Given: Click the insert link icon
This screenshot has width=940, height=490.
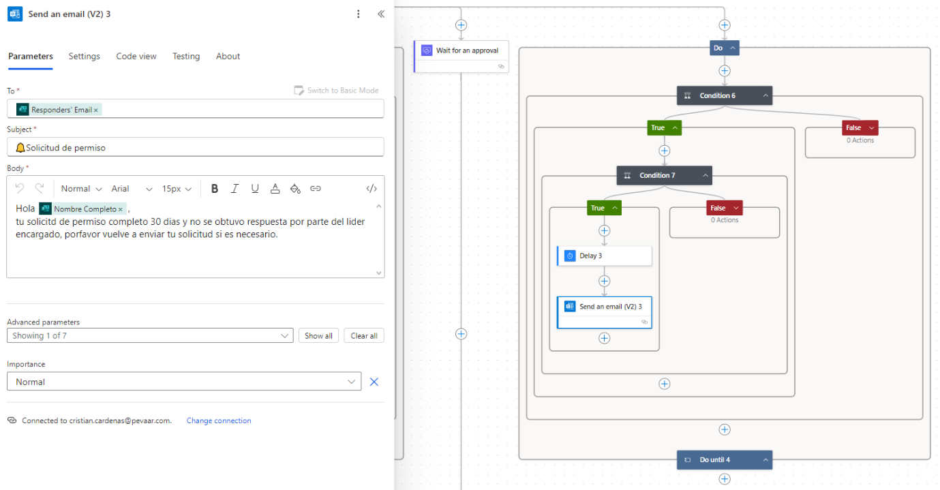Looking at the screenshot, I should [x=316, y=189].
